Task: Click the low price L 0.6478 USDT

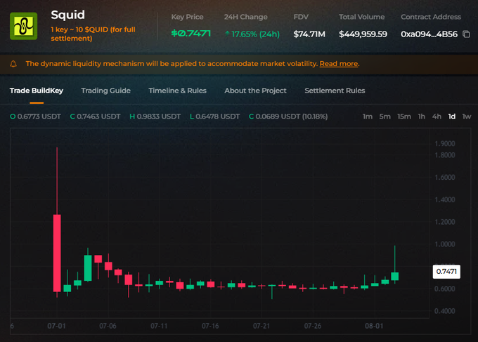Action: pyautogui.click(x=214, y=117)
